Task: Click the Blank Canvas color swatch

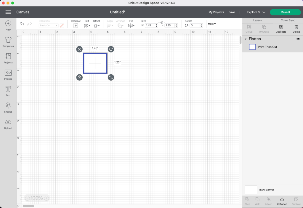Action: (251, 190)
